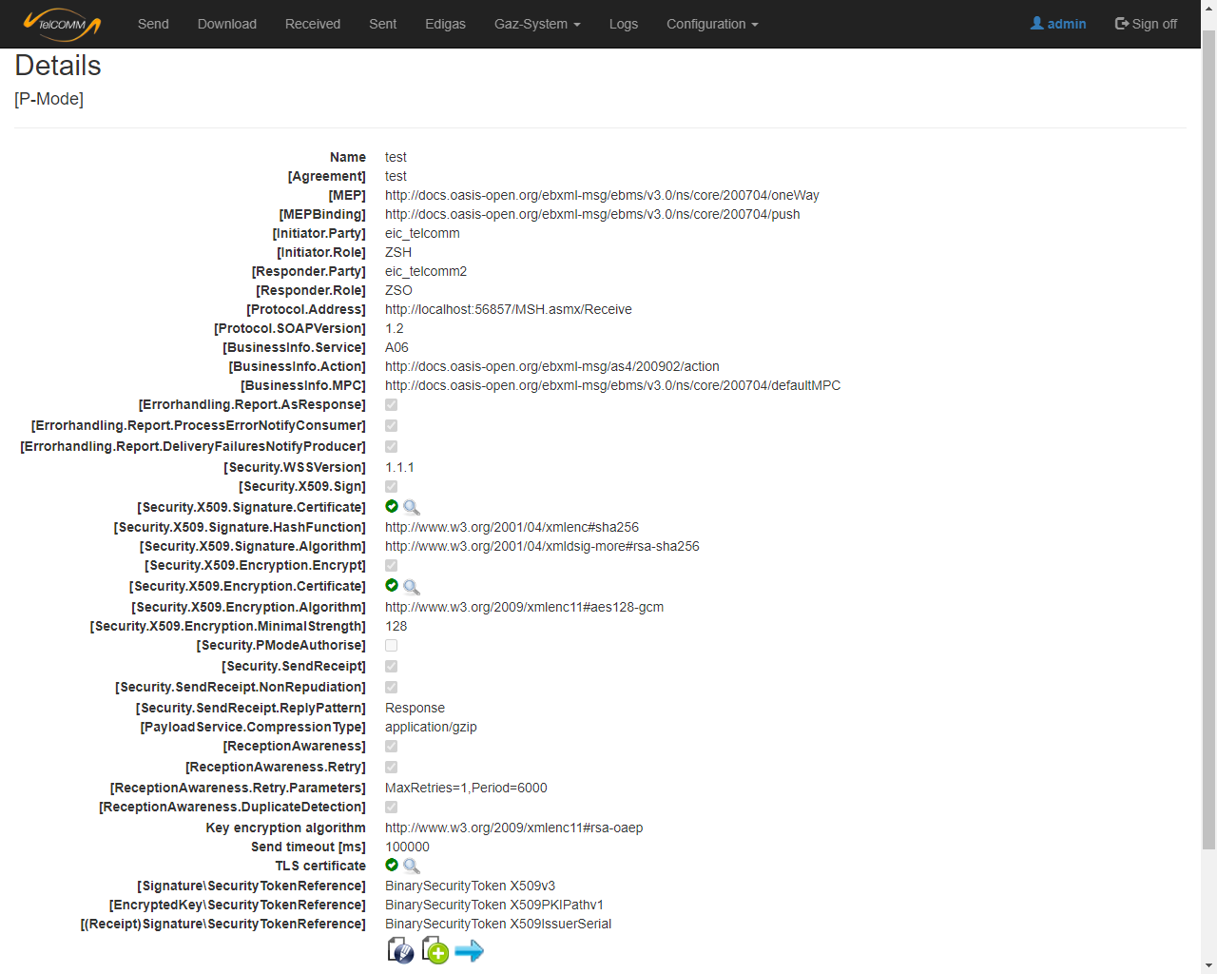Click the MaxRetries=1,Period=6000 value
The height and width of the screenshot is (974, 1217).
pos(466,788)
